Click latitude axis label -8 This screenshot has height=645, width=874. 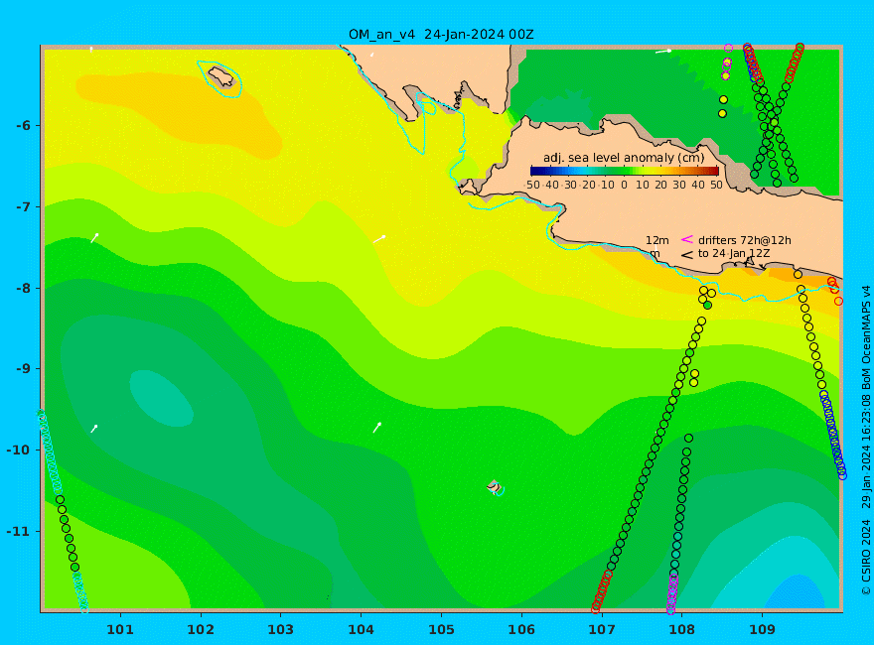pos(24,288)
